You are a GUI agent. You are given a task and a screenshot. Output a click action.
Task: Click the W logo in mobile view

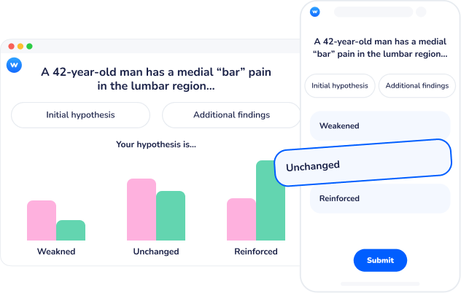point(314,12)
